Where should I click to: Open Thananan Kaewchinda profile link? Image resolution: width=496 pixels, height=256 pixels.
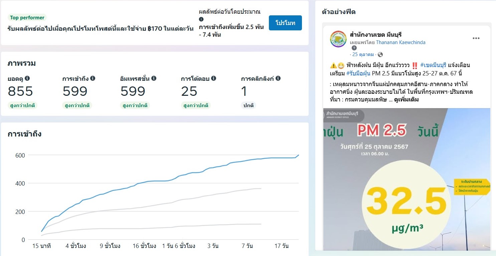pyautogui.click(x=400, y=42)
